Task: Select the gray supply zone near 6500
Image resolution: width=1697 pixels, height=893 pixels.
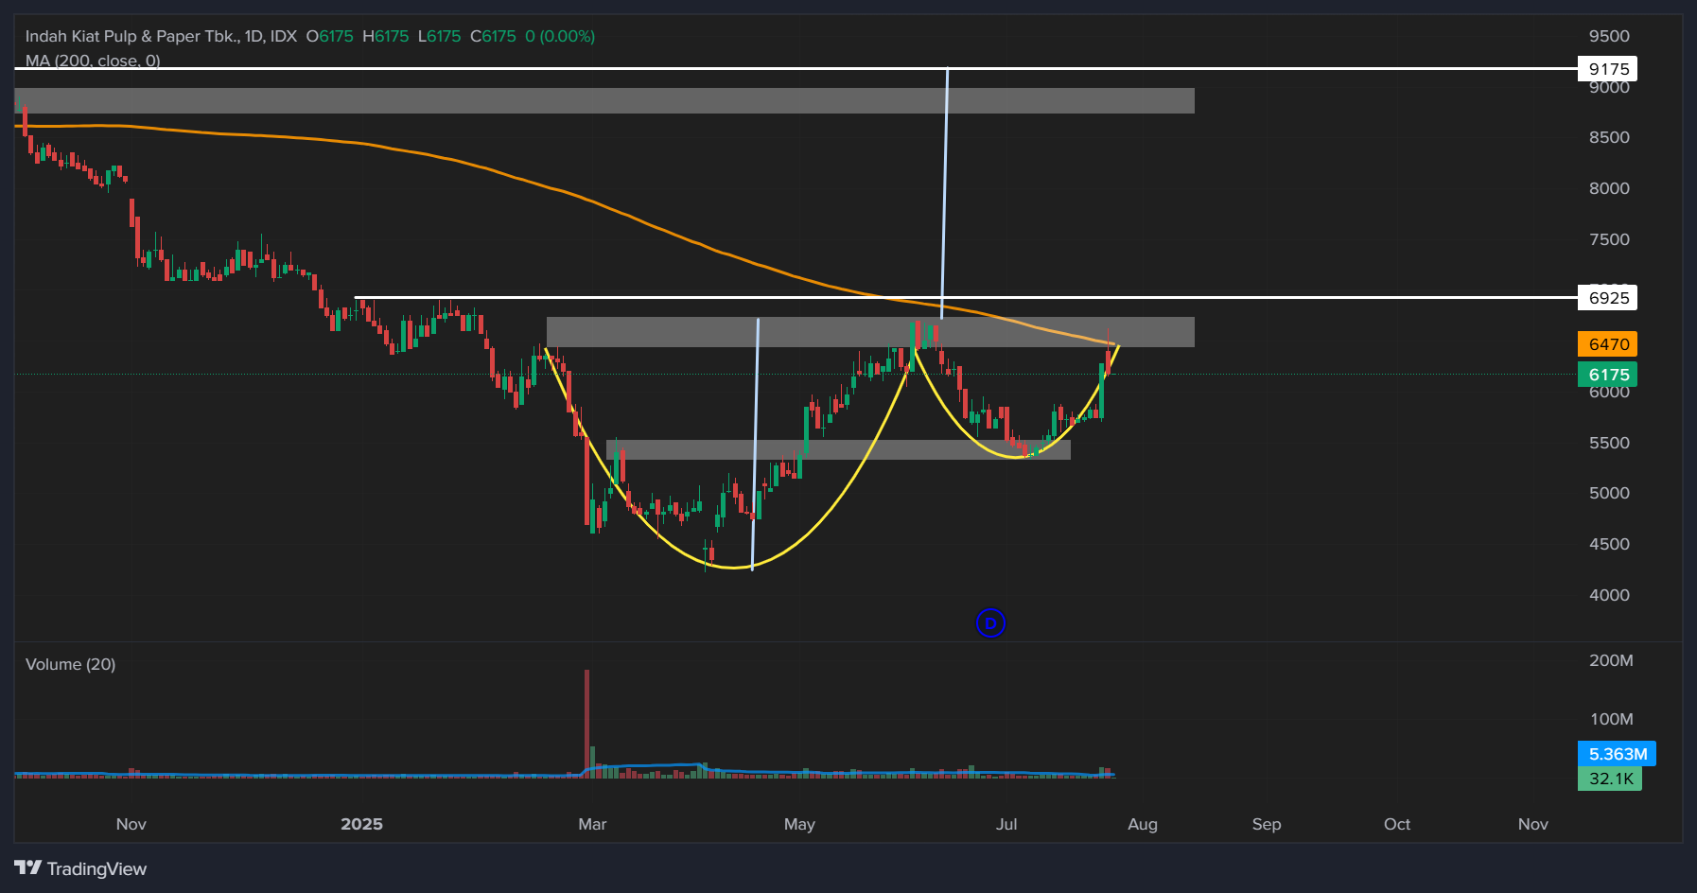Action: pos(870,332)
